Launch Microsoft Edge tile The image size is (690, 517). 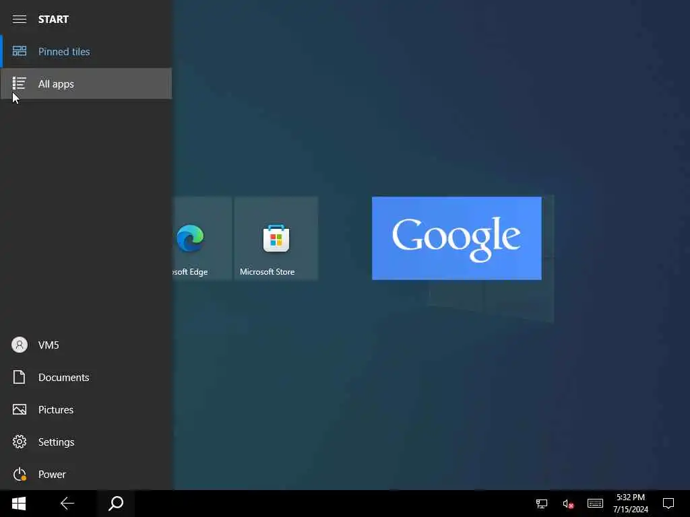pyautogui.click(x=202, y=238)
